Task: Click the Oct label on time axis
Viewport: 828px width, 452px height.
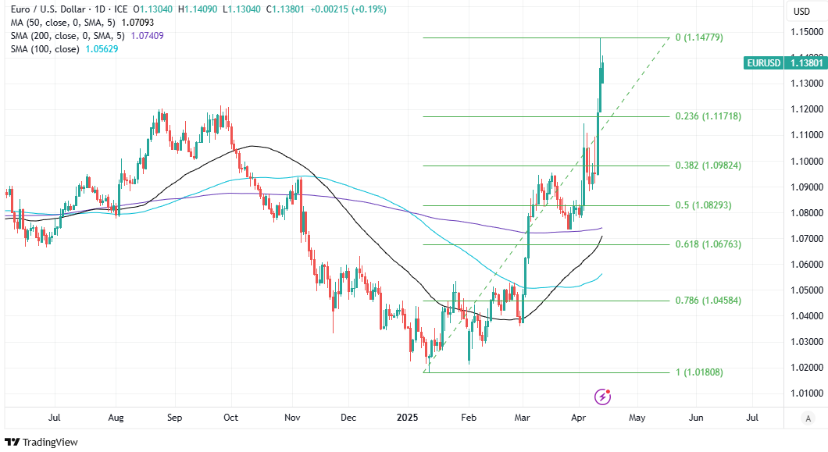Action: tap(232, 418)
